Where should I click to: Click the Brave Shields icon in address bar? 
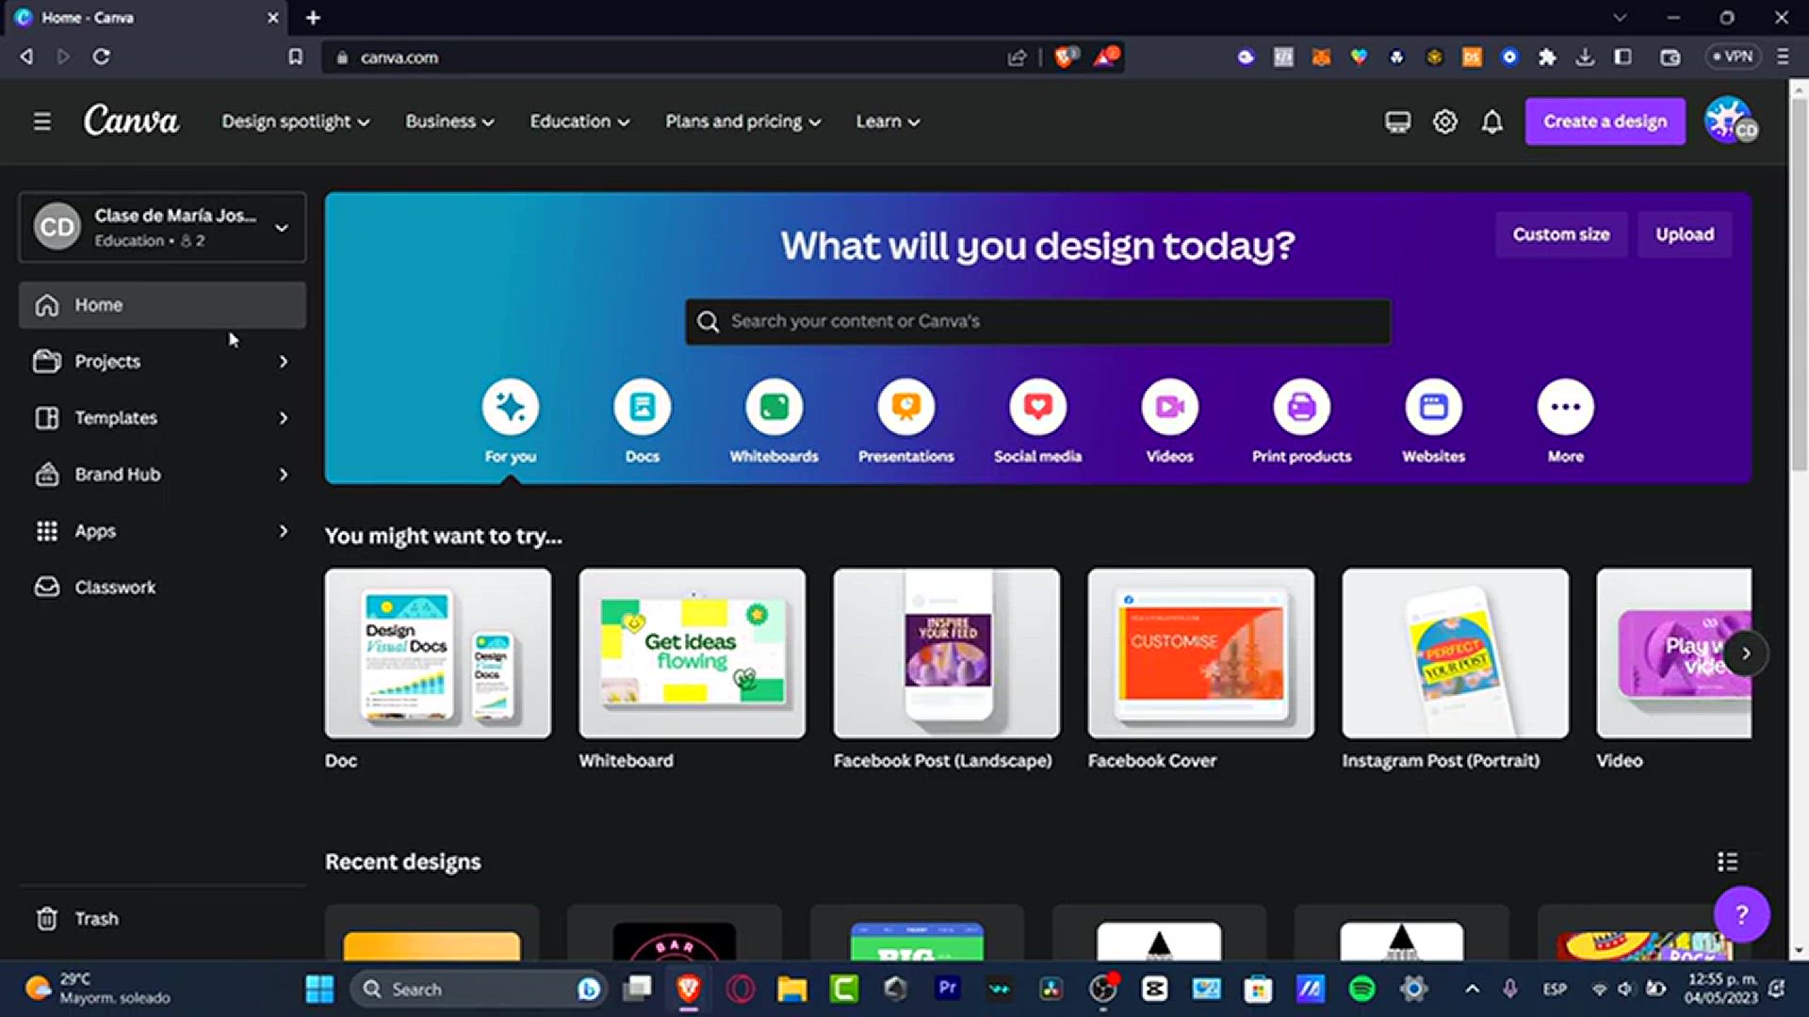coord(1066,56)
